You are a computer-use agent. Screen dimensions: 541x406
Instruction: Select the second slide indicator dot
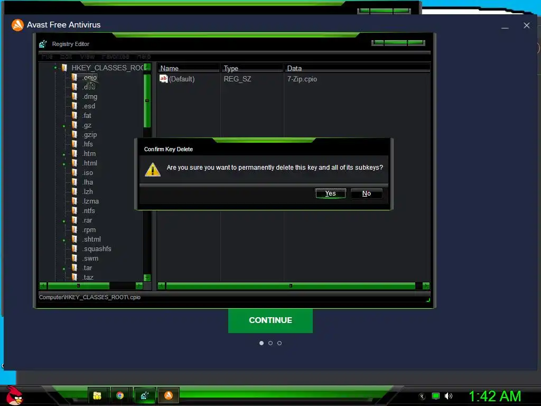tap(270, 343)
